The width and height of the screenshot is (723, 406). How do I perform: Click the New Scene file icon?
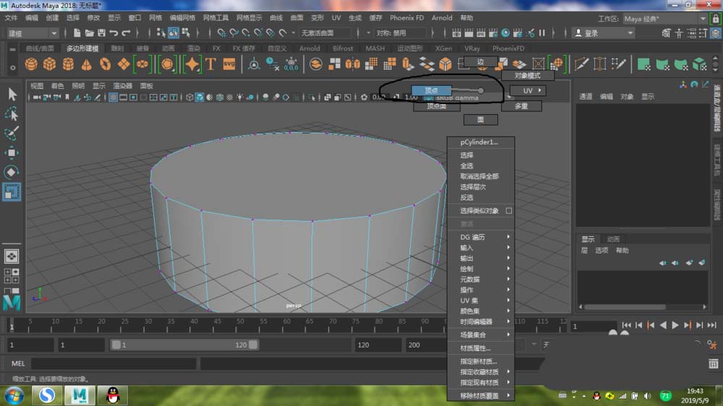[x=77, y=33]
